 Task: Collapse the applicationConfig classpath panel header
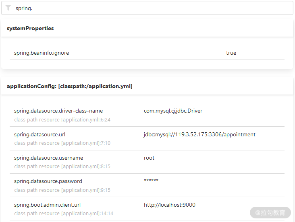(69, 86)
